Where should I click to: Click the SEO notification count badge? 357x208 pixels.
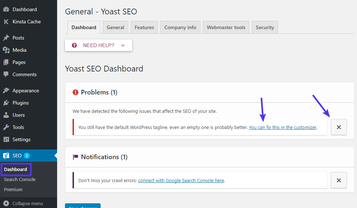[x=27, y=156]
